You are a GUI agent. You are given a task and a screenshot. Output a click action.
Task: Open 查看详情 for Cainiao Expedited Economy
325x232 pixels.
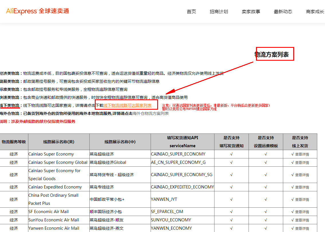tap(302, 187)
